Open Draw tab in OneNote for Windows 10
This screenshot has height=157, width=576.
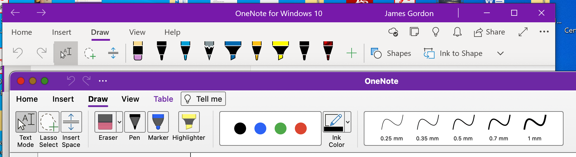point(100,32)
